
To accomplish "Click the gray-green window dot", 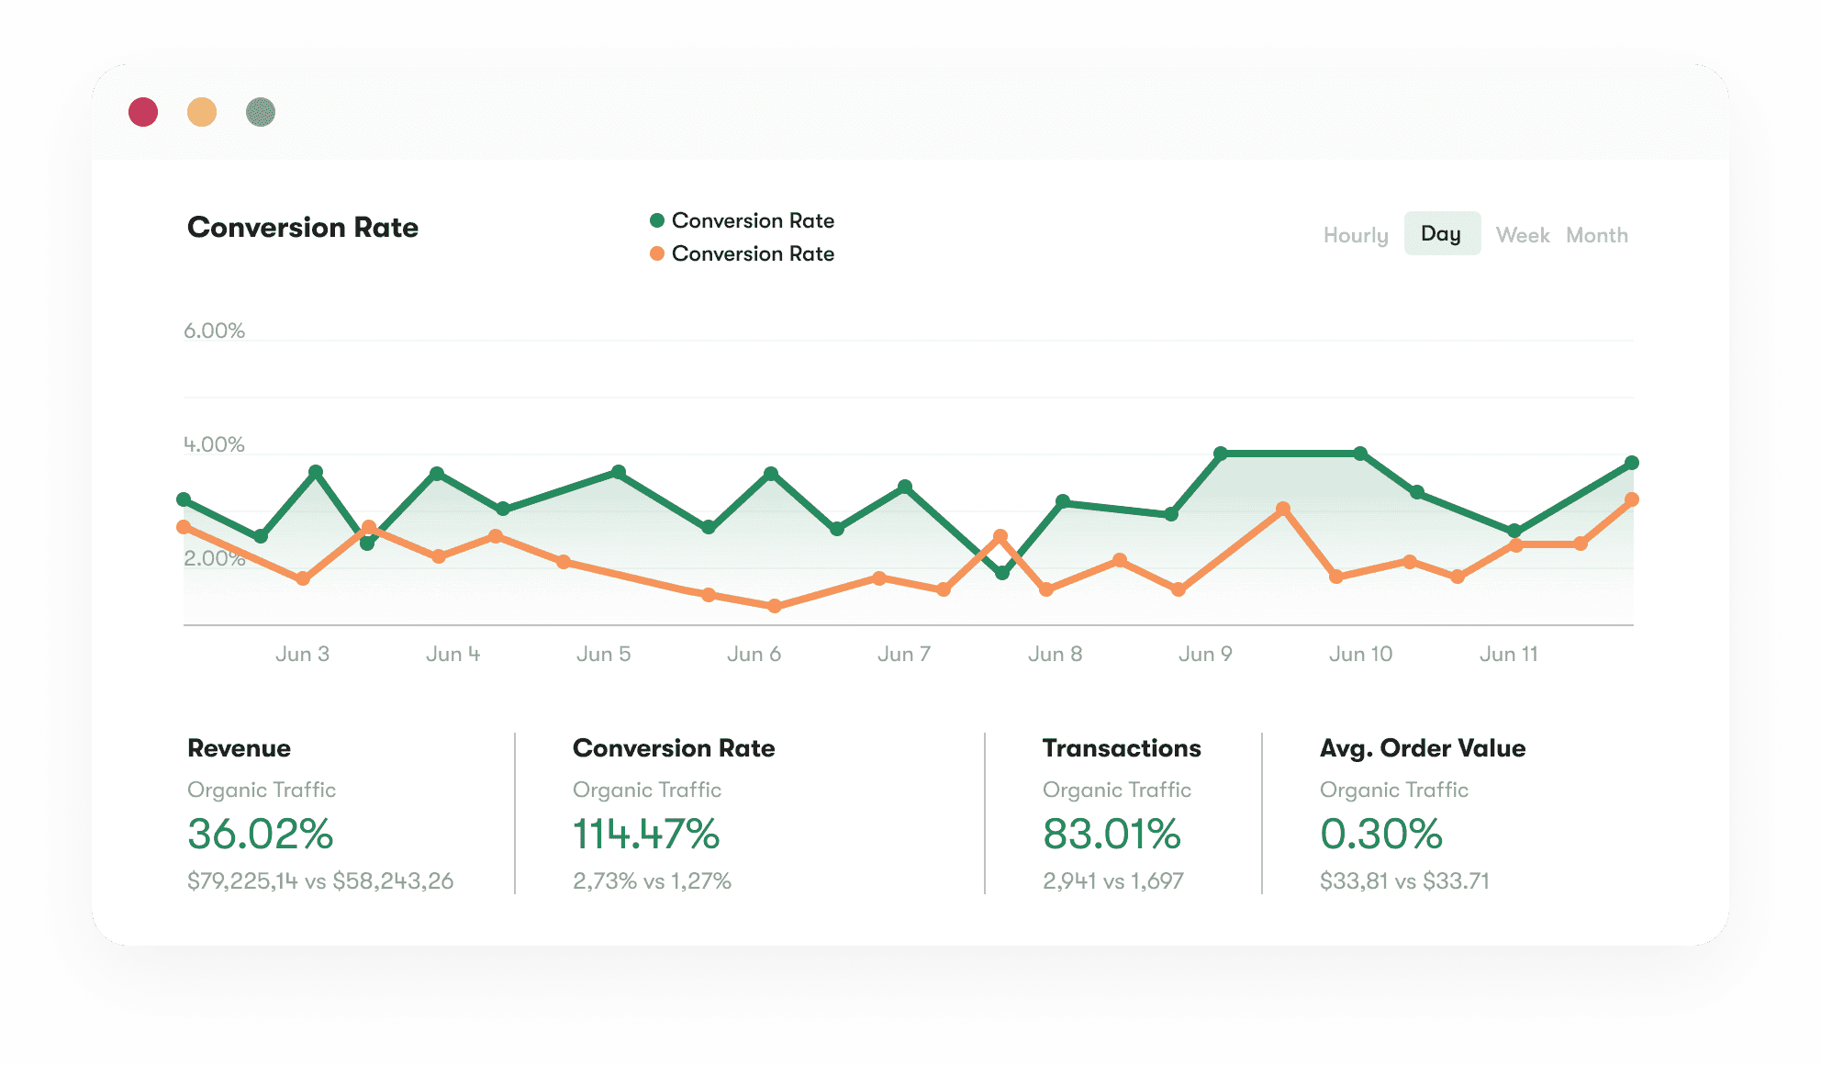I will pyautogui.click(x=261, y=112).
